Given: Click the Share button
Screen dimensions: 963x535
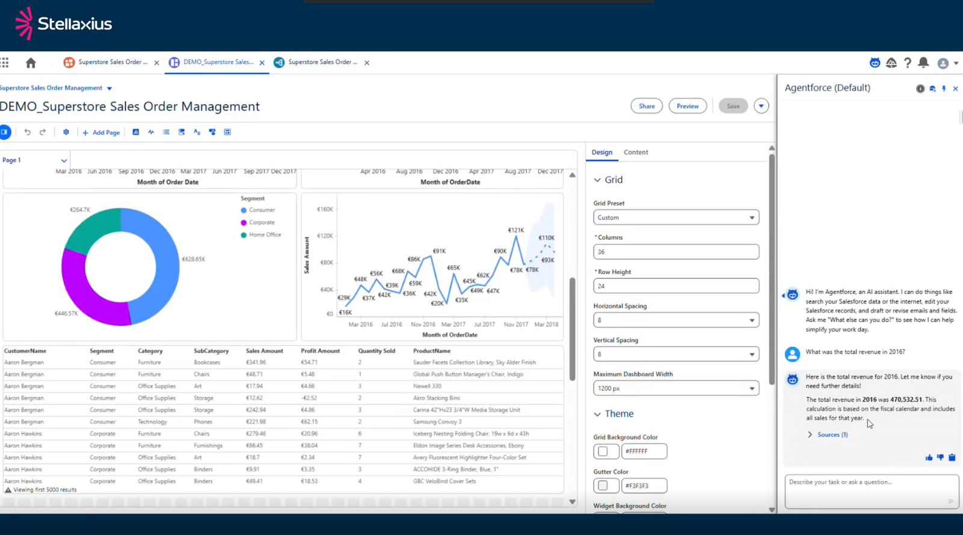Looking at the screenshot, I should (646, 106).
